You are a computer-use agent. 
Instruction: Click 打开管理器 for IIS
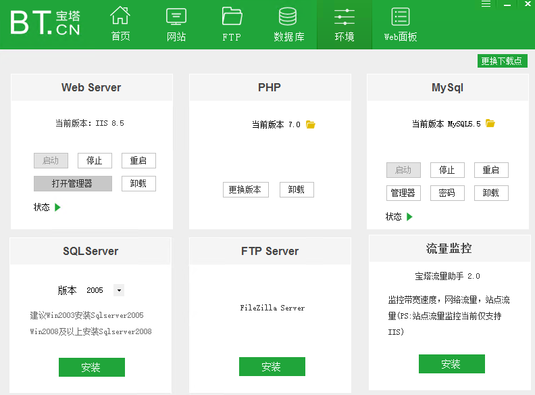73,183
